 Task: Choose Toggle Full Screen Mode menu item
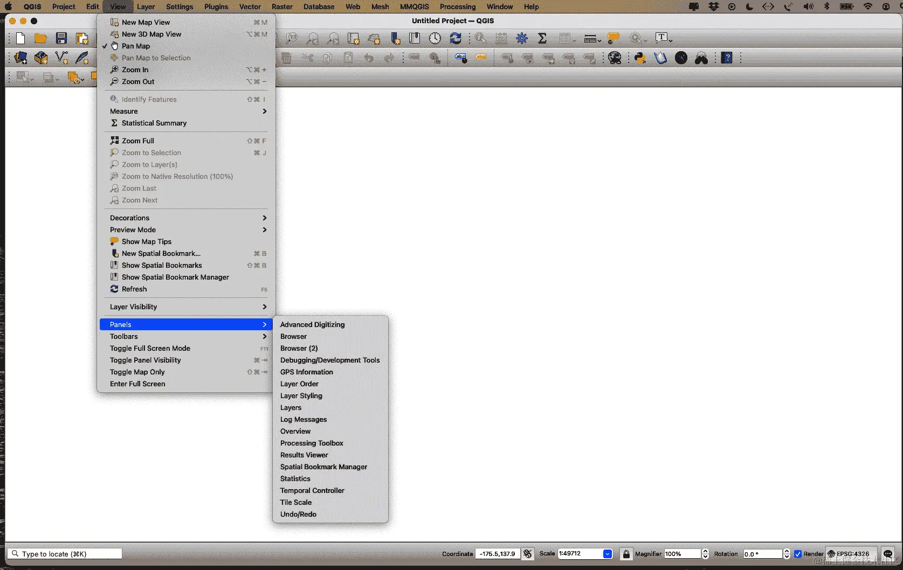186,348
